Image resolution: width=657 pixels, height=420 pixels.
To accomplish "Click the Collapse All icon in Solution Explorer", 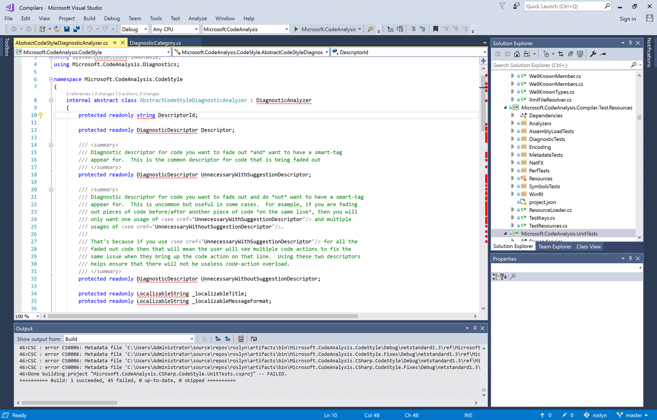I will point(570,54).
